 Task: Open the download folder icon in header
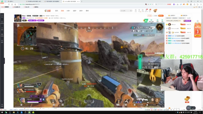pyautogui.click(x=143, y=10)
